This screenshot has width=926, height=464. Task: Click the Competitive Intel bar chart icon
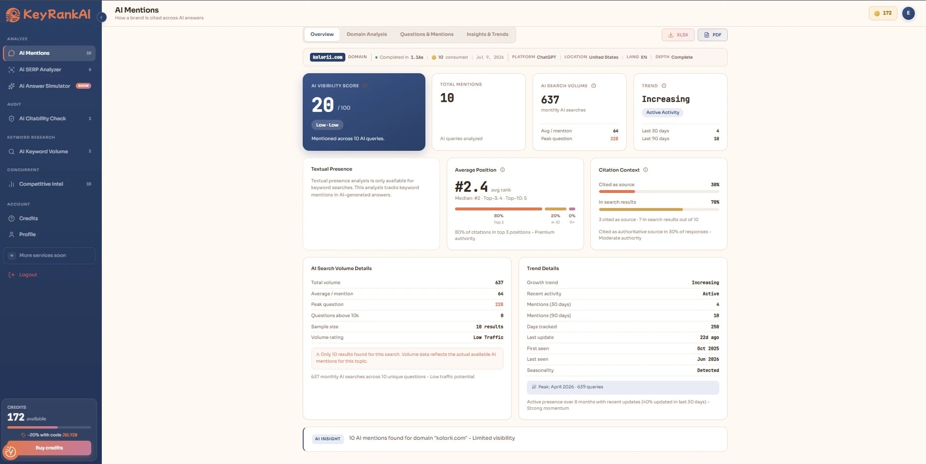click(x=12, y=184)
